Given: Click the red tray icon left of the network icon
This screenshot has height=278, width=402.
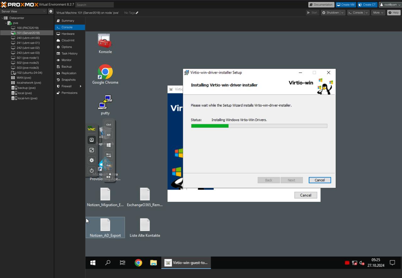Looking at the screenshot, I should coord(347,263).
